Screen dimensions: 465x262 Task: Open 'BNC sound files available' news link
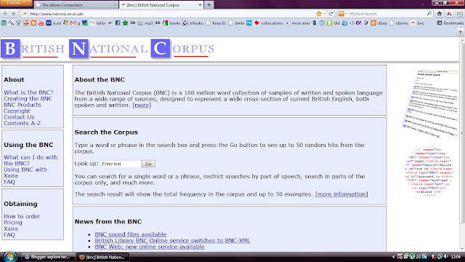(x=131, y=234)
